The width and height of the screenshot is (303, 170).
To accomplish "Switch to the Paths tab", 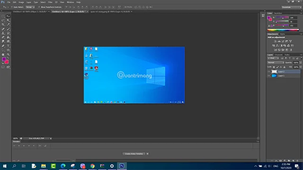I will [x=287, y=55].
